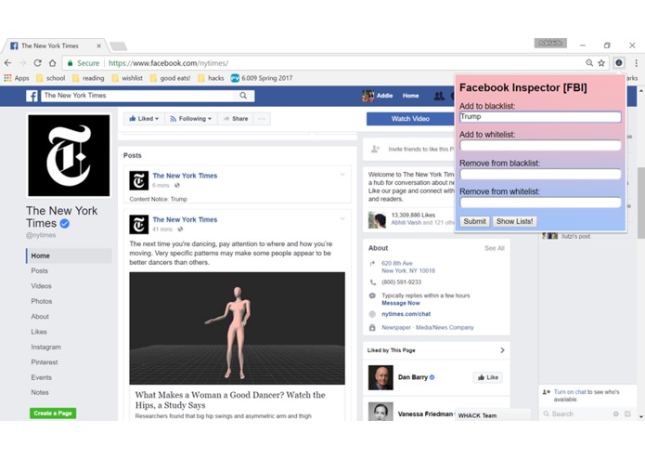Click the Add to whitelist field
The height and width of the screenshot is (459, 645).
(x=540, y=145)
